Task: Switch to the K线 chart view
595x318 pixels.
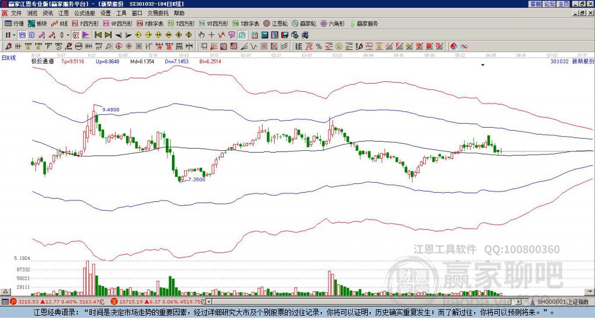Action: click(x=59, y=23)
